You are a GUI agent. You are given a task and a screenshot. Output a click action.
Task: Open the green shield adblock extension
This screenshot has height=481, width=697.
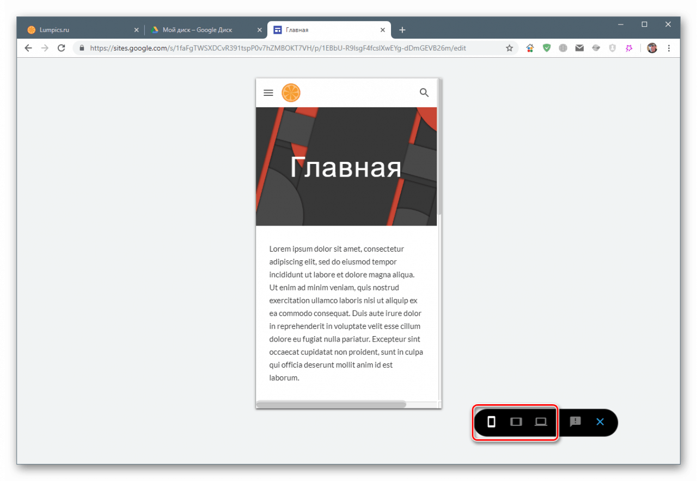click(547, 48)
